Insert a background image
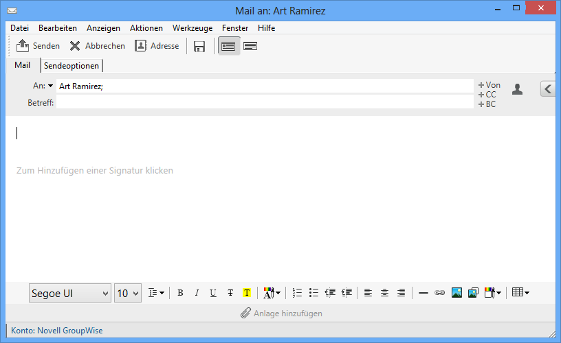The image size is (561, 343). pyautogui.click(x=473, y=293)
